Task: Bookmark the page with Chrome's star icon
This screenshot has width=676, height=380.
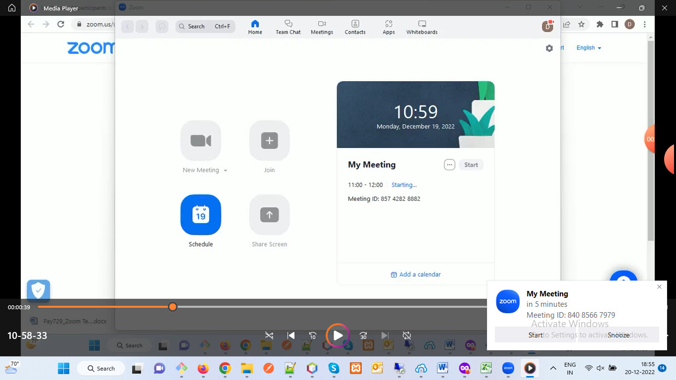Action: 581,24
